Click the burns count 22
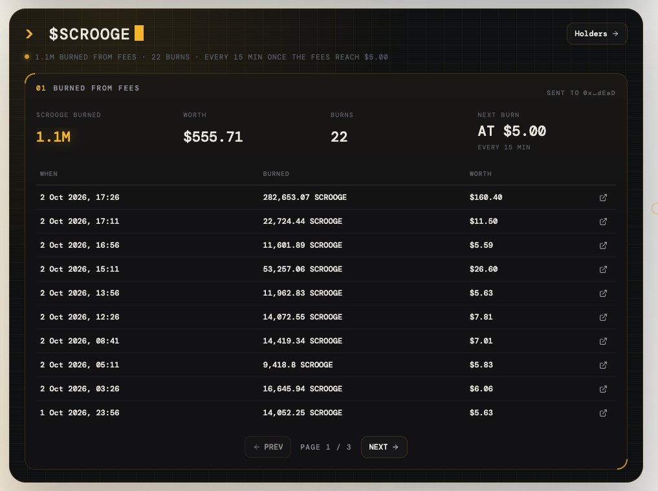Viewport: 658px width, 491px height. click(x=339, y=136)
